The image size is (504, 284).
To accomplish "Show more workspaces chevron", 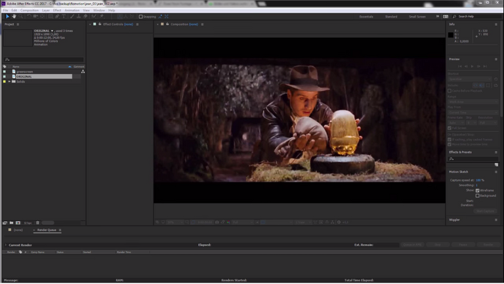I will click(x=438, y=16).
